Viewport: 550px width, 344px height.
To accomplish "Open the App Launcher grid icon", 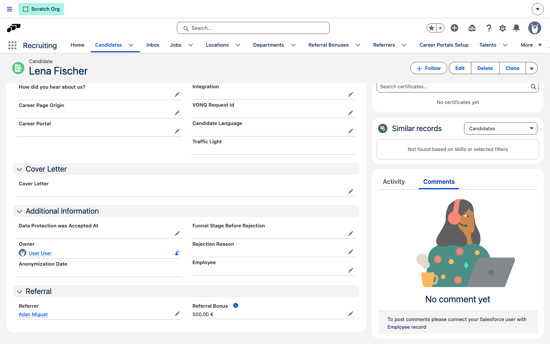I will tap(12, 45).
